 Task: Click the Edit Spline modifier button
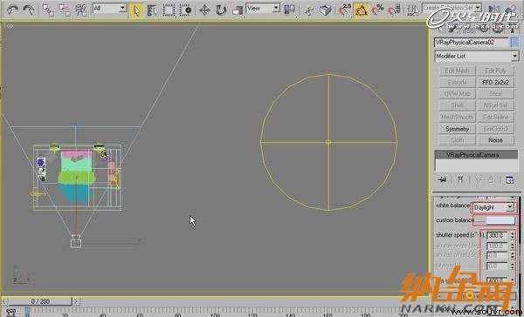pyautogui.click(x=495, y=117)
